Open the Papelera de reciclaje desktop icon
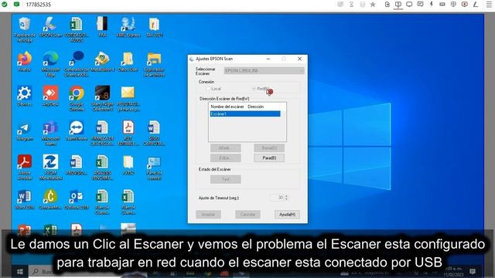The height and width of the screenshot is (278, 495). click(24, 29)
